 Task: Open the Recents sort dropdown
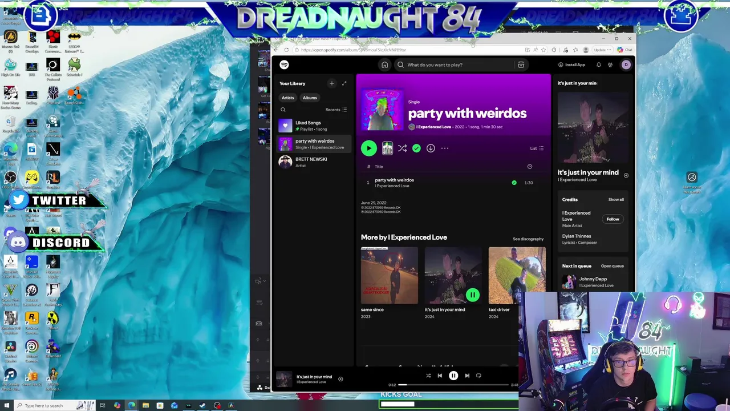[x=336, y=110]
